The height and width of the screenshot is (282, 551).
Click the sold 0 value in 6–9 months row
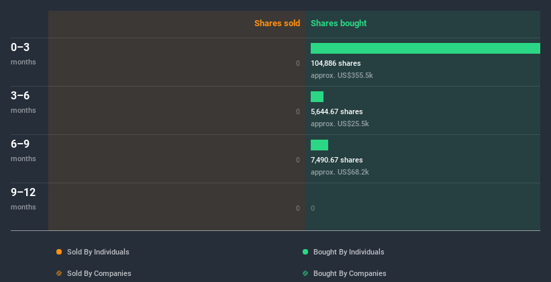(298, 160)
